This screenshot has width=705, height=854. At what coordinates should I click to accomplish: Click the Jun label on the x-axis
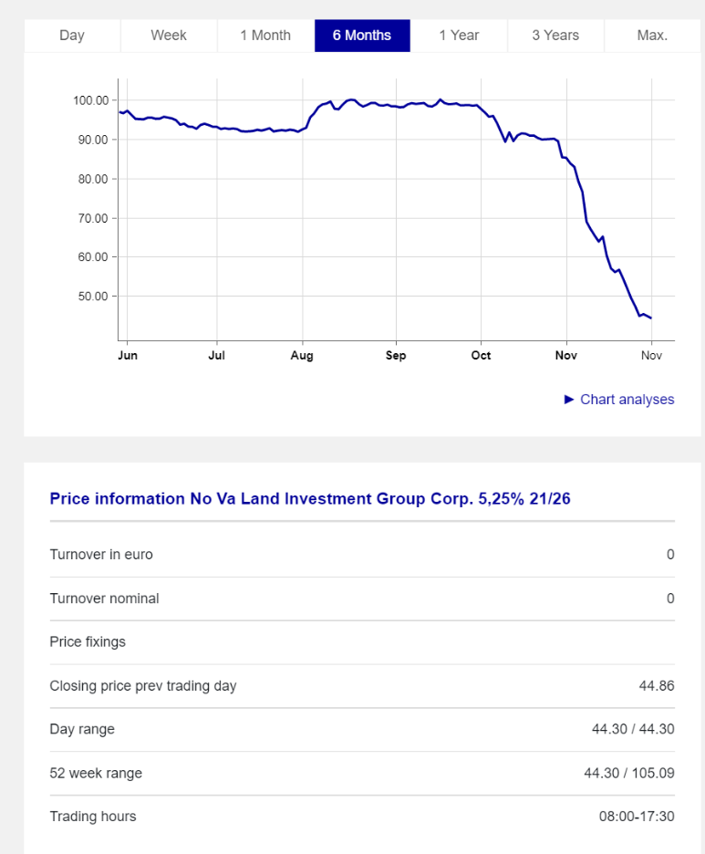pyautogui.click(x=128, y=356)
